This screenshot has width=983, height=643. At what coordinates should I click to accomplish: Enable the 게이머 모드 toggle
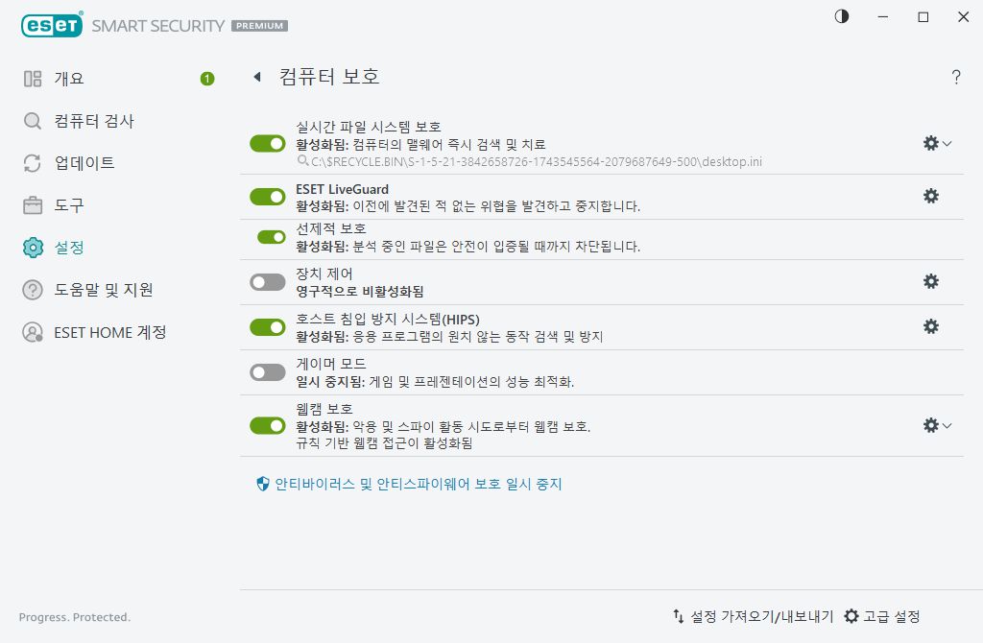pos(267,371)
